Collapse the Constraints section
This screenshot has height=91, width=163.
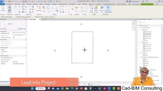point(26,31)
